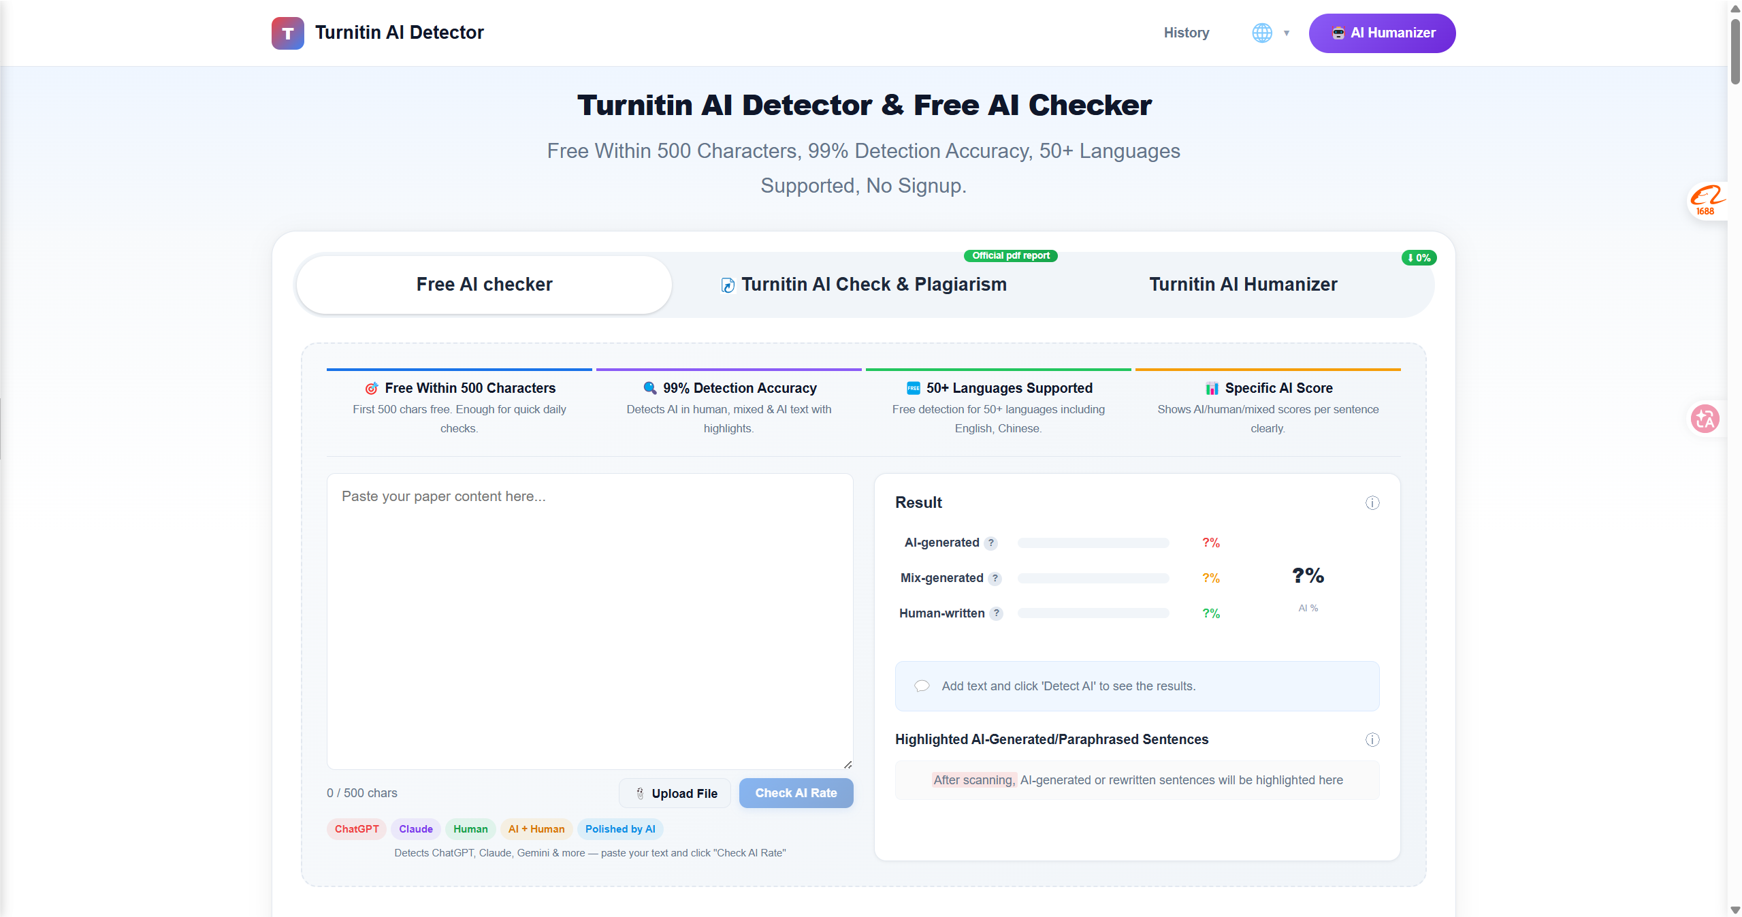
Task: Click the pink translate floating icon
Action: (x=1705, y=419)
